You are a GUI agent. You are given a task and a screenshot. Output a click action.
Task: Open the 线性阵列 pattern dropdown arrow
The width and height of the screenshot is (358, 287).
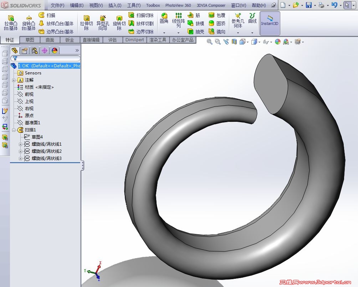click(178, 33)
